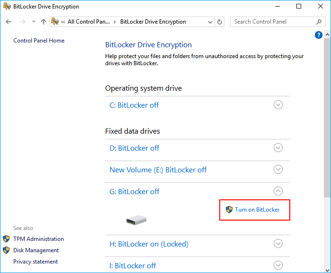331x273 pixels.
Task: Open the address bar history dropdown
Action: click(210, 22)
